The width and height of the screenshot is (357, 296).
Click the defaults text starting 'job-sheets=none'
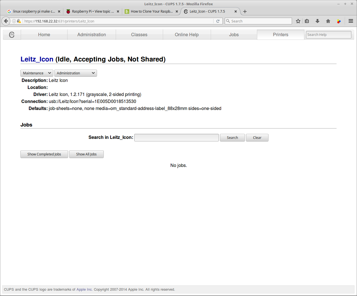point(135,108)
